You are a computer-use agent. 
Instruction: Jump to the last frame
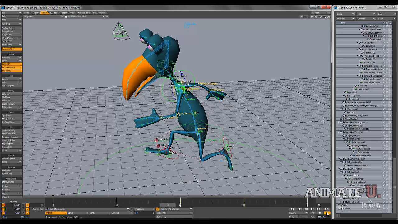[327, 209]
